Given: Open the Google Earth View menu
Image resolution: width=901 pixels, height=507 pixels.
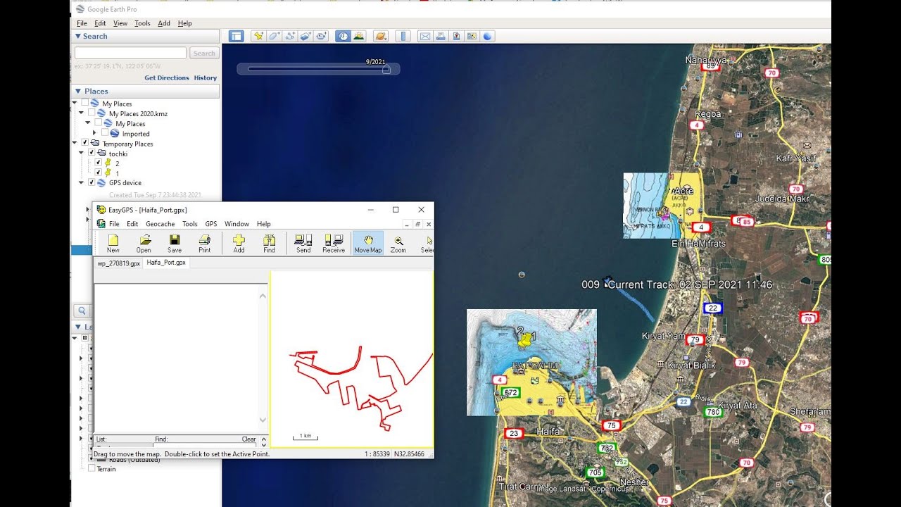Looking at the screenshot, I should pos(120,23).
